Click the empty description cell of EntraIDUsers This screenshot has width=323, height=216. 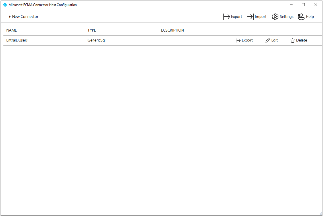189,40
